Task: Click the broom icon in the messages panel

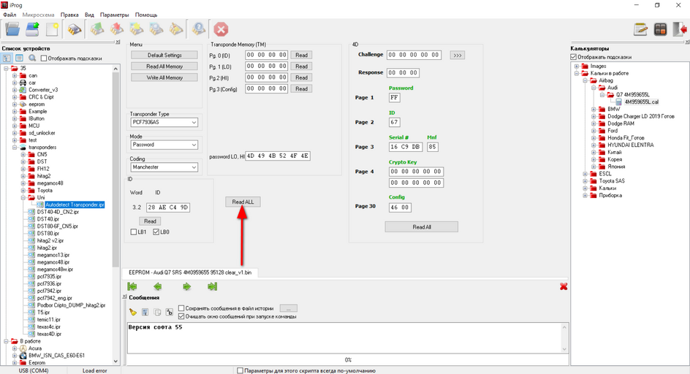Action: point(133,312)
